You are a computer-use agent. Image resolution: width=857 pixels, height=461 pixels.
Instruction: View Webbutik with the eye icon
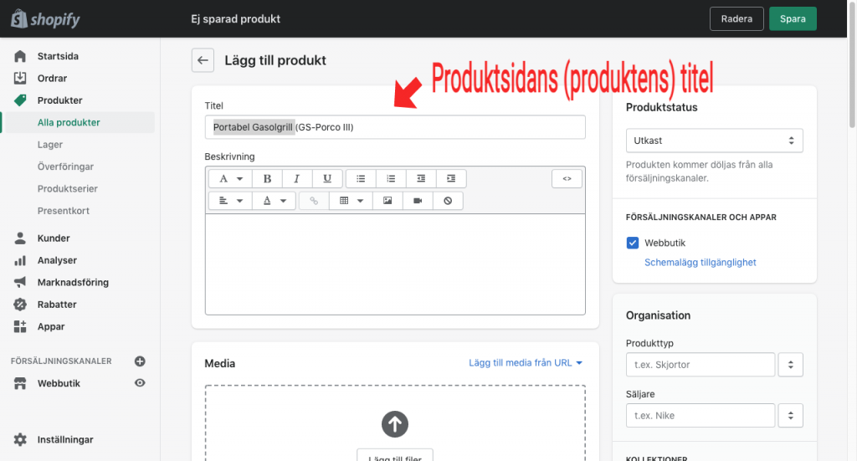pos(140,383)
